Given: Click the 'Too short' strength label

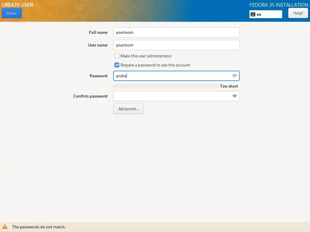Looking at the screenshot, I should (229, 86).
